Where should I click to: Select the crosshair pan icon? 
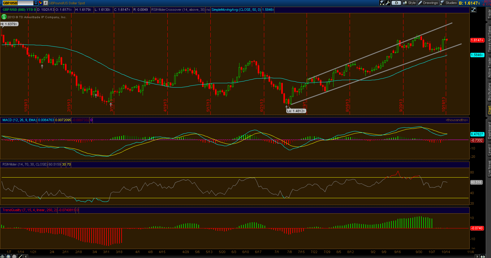[x=2, y=256]
